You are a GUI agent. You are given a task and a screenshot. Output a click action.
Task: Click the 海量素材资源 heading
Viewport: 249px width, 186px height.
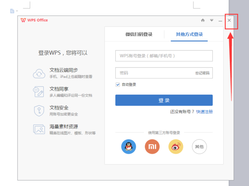pyautogui.click(x=63, y=126)
